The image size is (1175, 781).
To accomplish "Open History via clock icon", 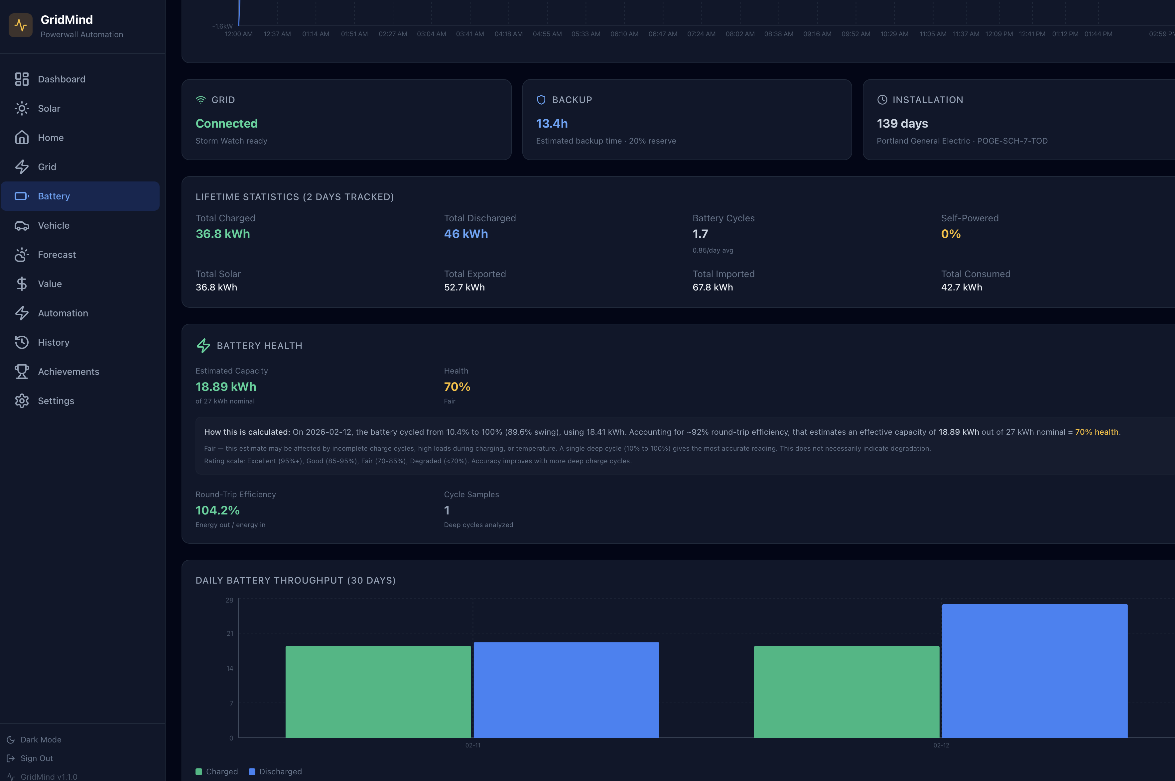I will (x=21, y=342).
